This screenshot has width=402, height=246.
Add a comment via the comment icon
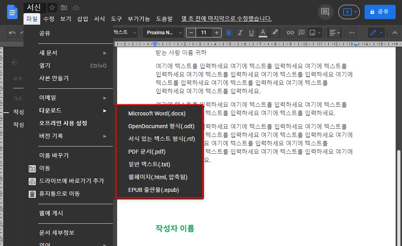(x=302, y=33)
